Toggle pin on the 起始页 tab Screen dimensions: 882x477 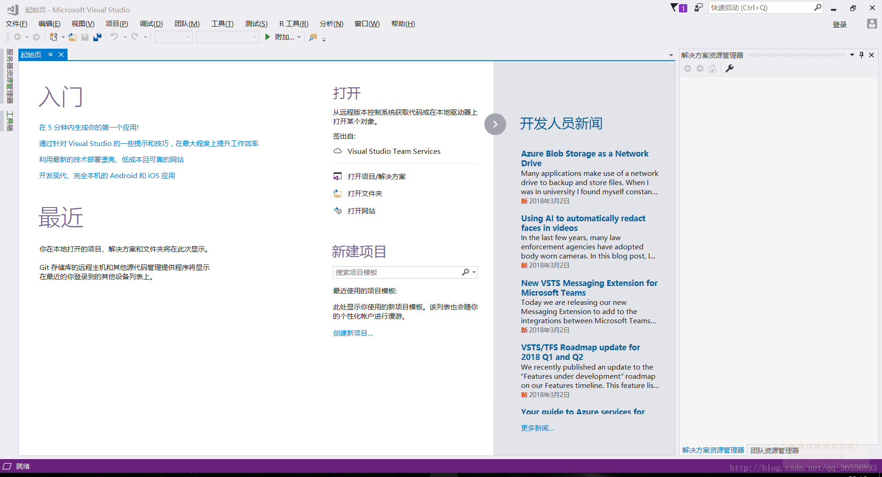pos(51,55)
